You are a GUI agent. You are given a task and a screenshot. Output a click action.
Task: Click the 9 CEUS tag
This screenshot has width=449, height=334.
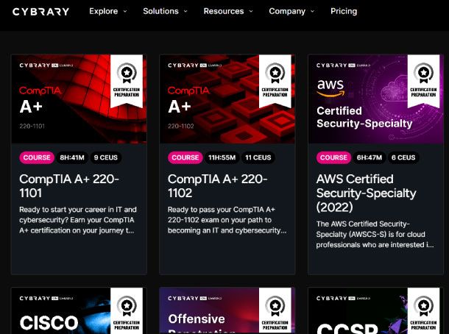coord(106,157)
